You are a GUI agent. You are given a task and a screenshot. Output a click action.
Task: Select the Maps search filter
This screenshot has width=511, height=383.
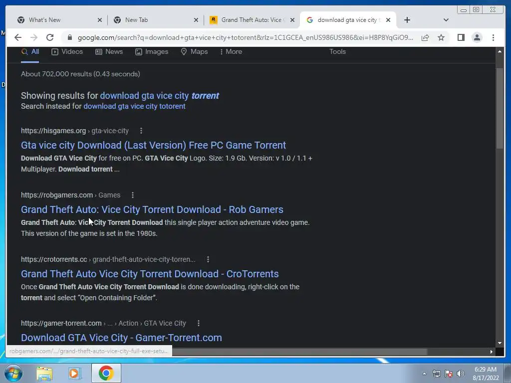(194, 51)
